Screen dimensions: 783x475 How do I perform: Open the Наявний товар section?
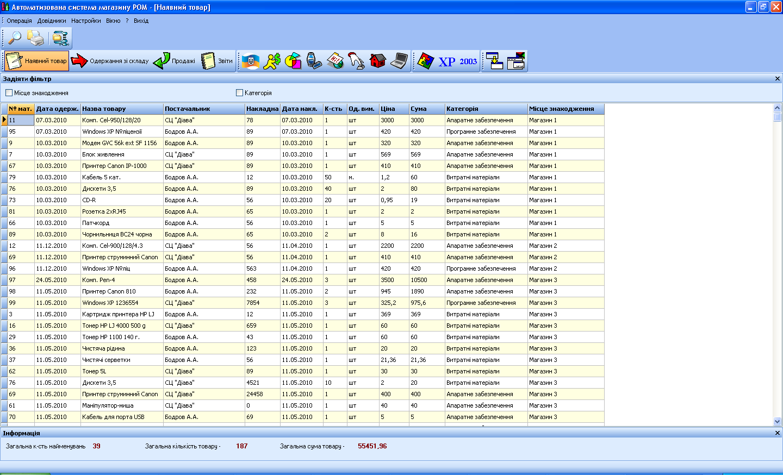[x=36, y=61]
